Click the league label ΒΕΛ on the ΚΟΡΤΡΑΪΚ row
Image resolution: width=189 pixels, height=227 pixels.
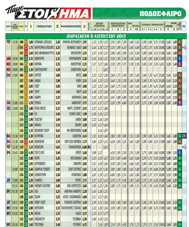pyautogui.click(x=8, y=136)
